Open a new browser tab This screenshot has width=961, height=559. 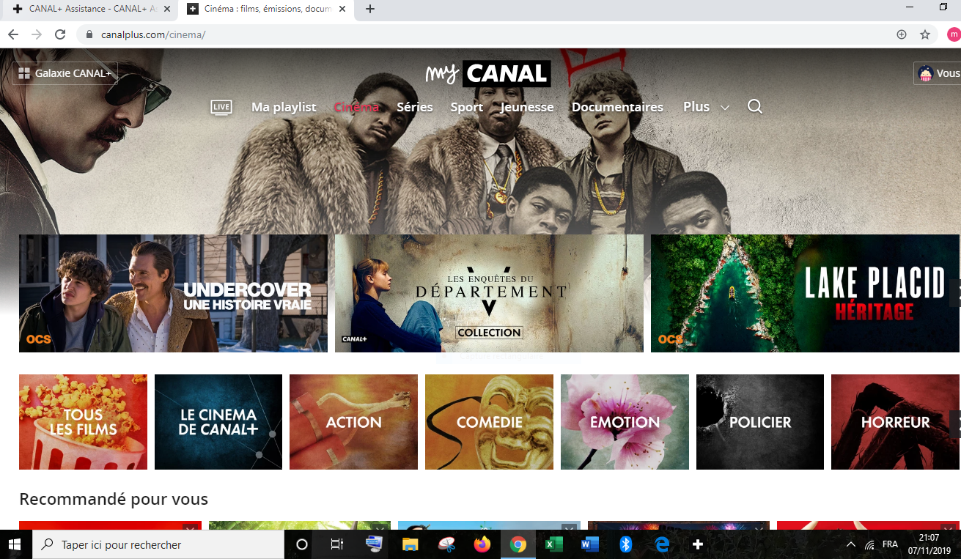pyautogui.click(x=369, y=10)
